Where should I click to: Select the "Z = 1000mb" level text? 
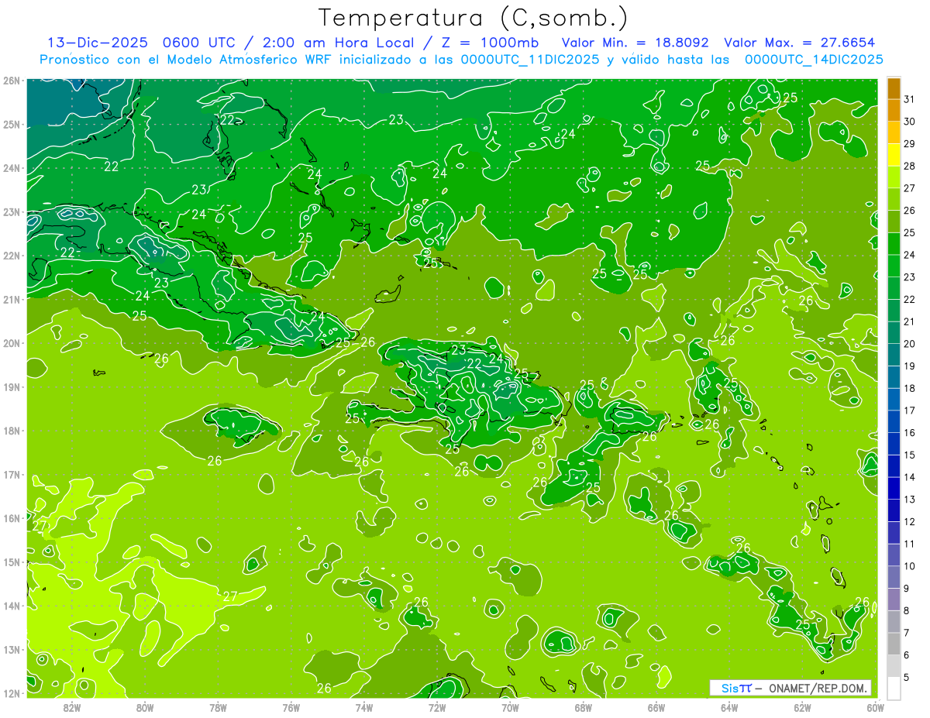[489, 43]
